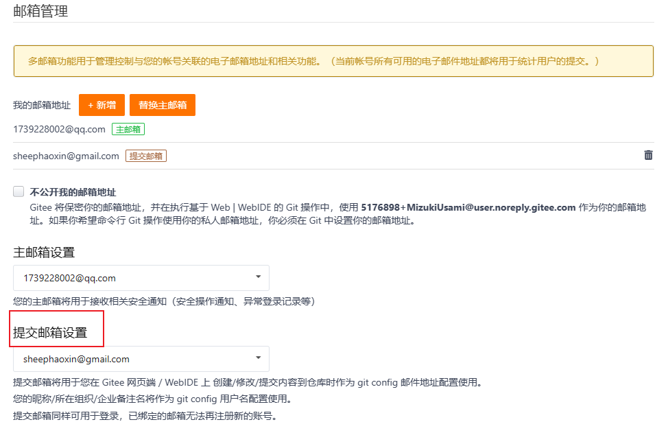Click the 替换主邮箱 button
The width and height of the screenshot is (668, 433).
163,105
